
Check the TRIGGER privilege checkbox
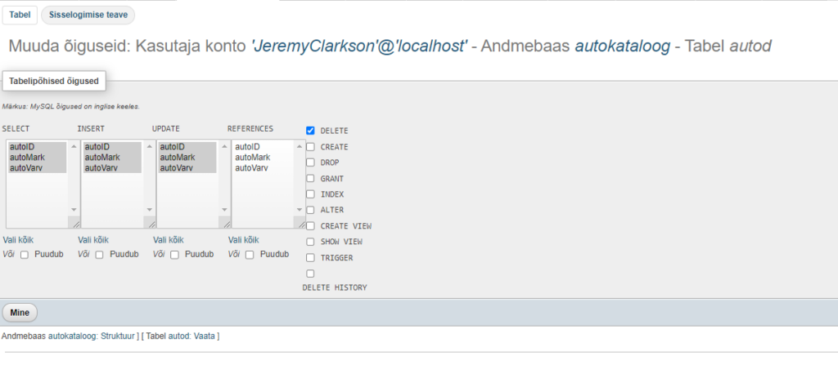(x=310, y=257)
